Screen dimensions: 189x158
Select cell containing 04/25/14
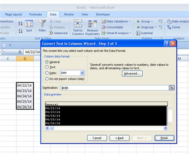tap(25, 101)
